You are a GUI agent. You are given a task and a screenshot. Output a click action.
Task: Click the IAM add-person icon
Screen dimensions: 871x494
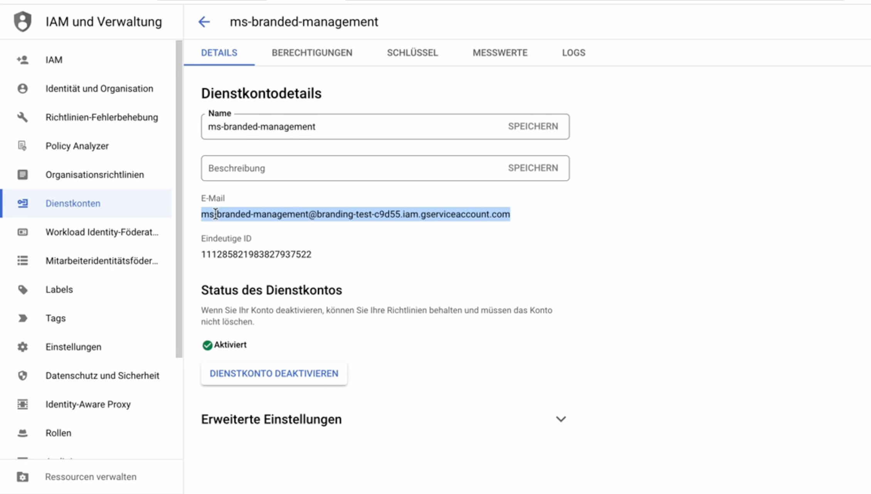[x=22, y=60]
